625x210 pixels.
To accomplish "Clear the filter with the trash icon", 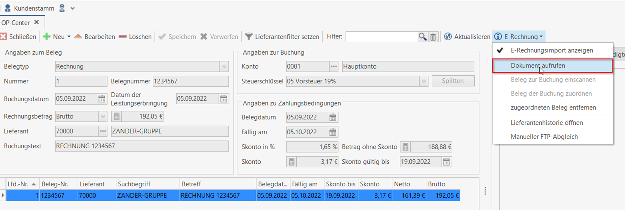I will [x=433, y=37].
